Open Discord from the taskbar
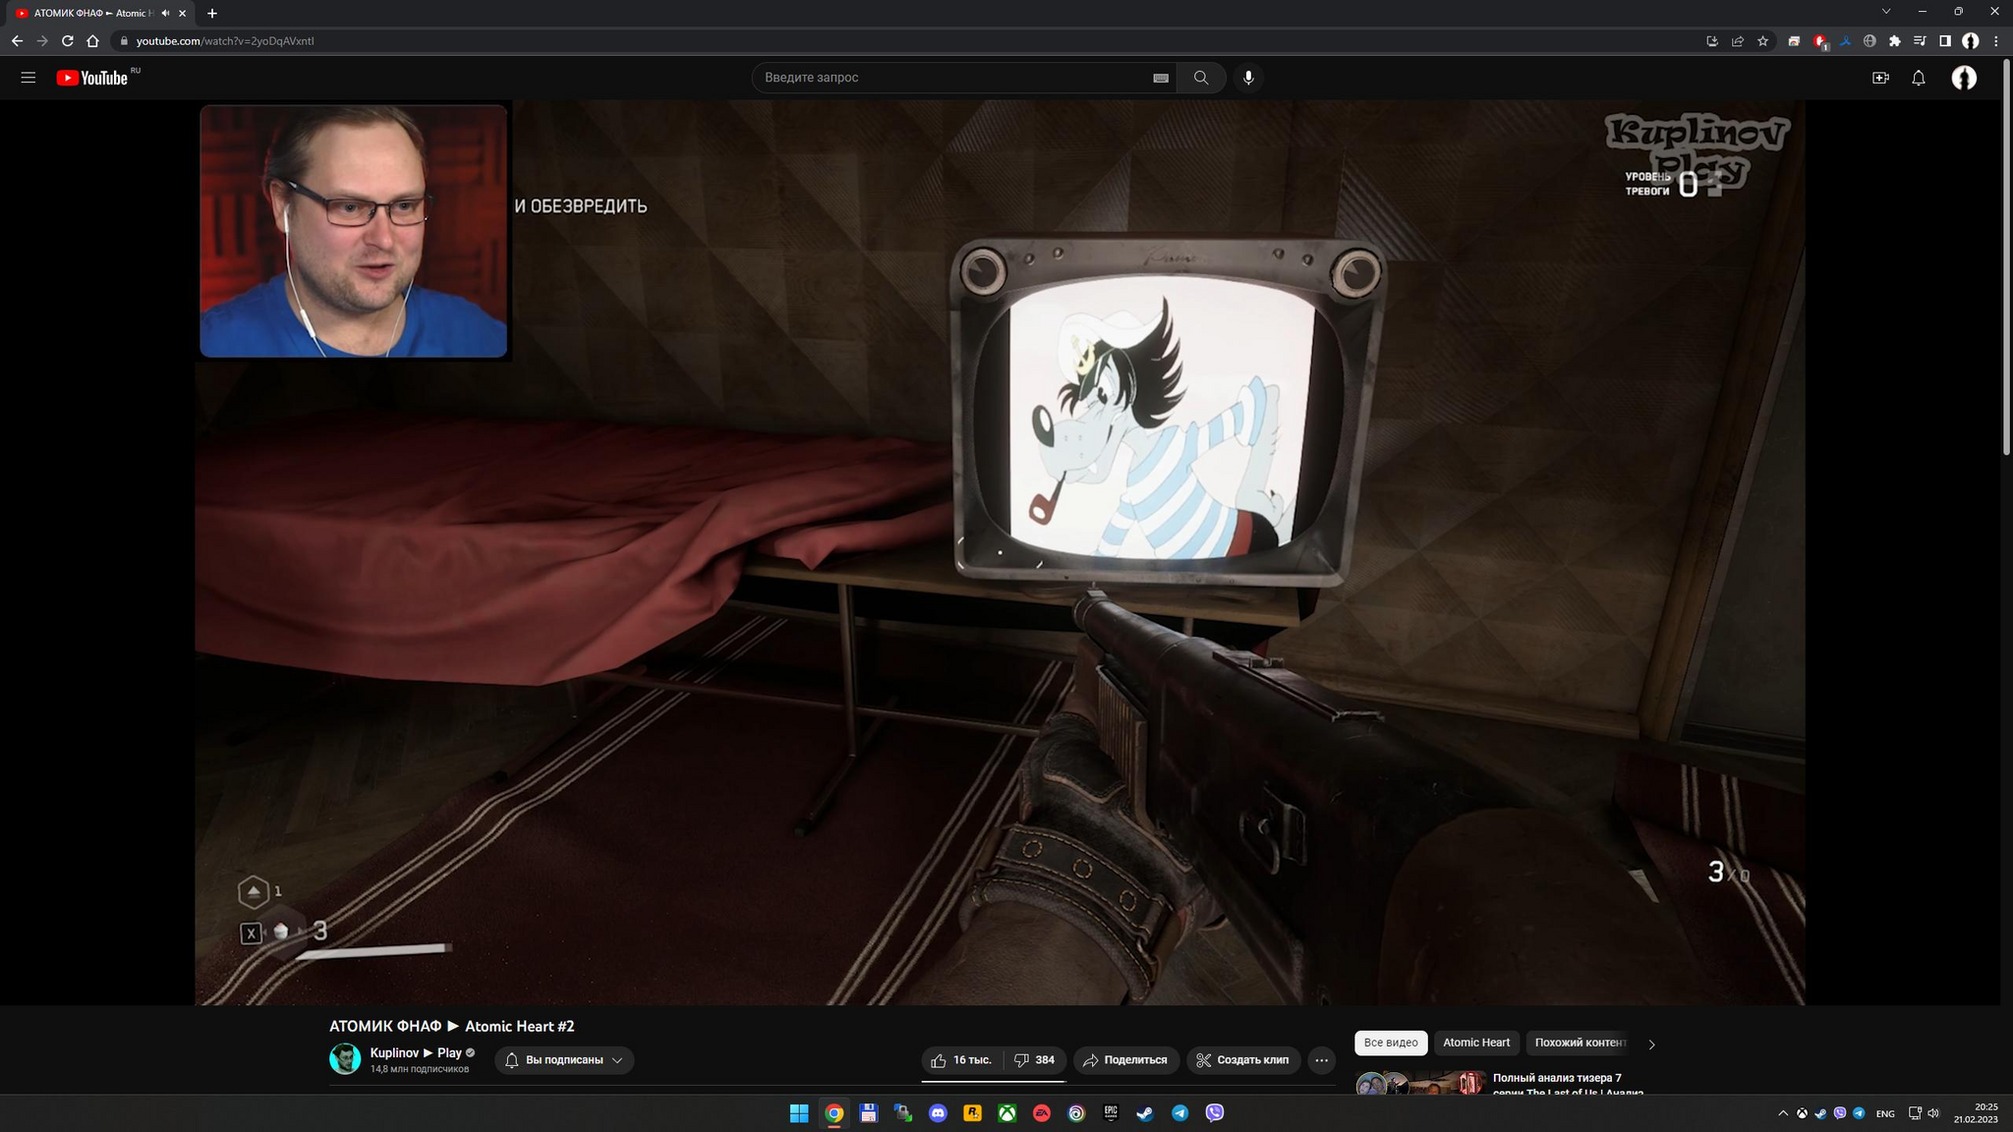This screenshot has width=2013, height=1132. click(x=938, y=1113)
